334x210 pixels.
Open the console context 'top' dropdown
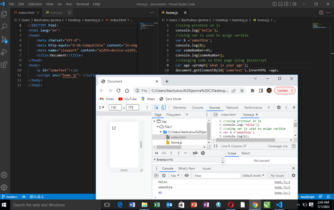pos(175,176)
